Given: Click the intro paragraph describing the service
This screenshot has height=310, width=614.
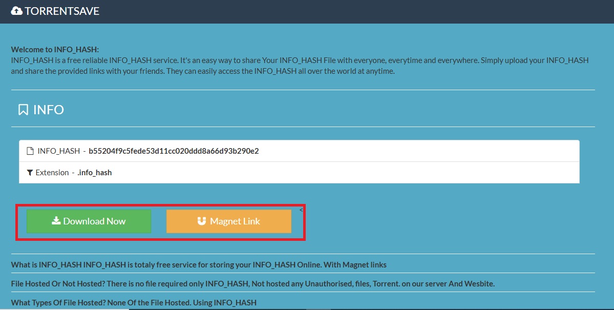Looking at the screenshot, I should [300, 66].
